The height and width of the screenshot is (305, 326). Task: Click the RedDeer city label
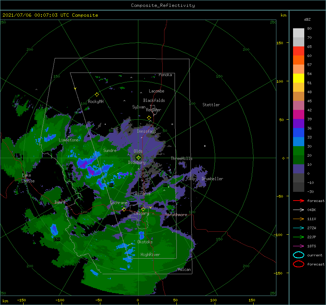click(x=154, y=110)
